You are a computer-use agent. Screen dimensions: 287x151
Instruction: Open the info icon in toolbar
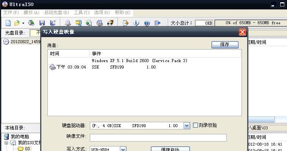[x=136, y=23]
